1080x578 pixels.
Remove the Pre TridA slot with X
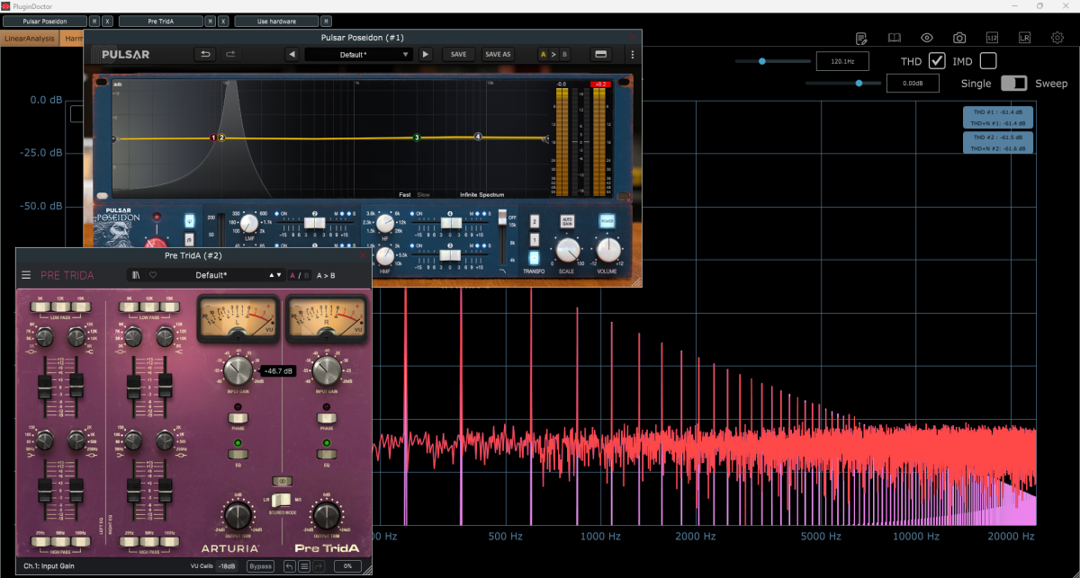pyautogui.click(x=222, y=21)
